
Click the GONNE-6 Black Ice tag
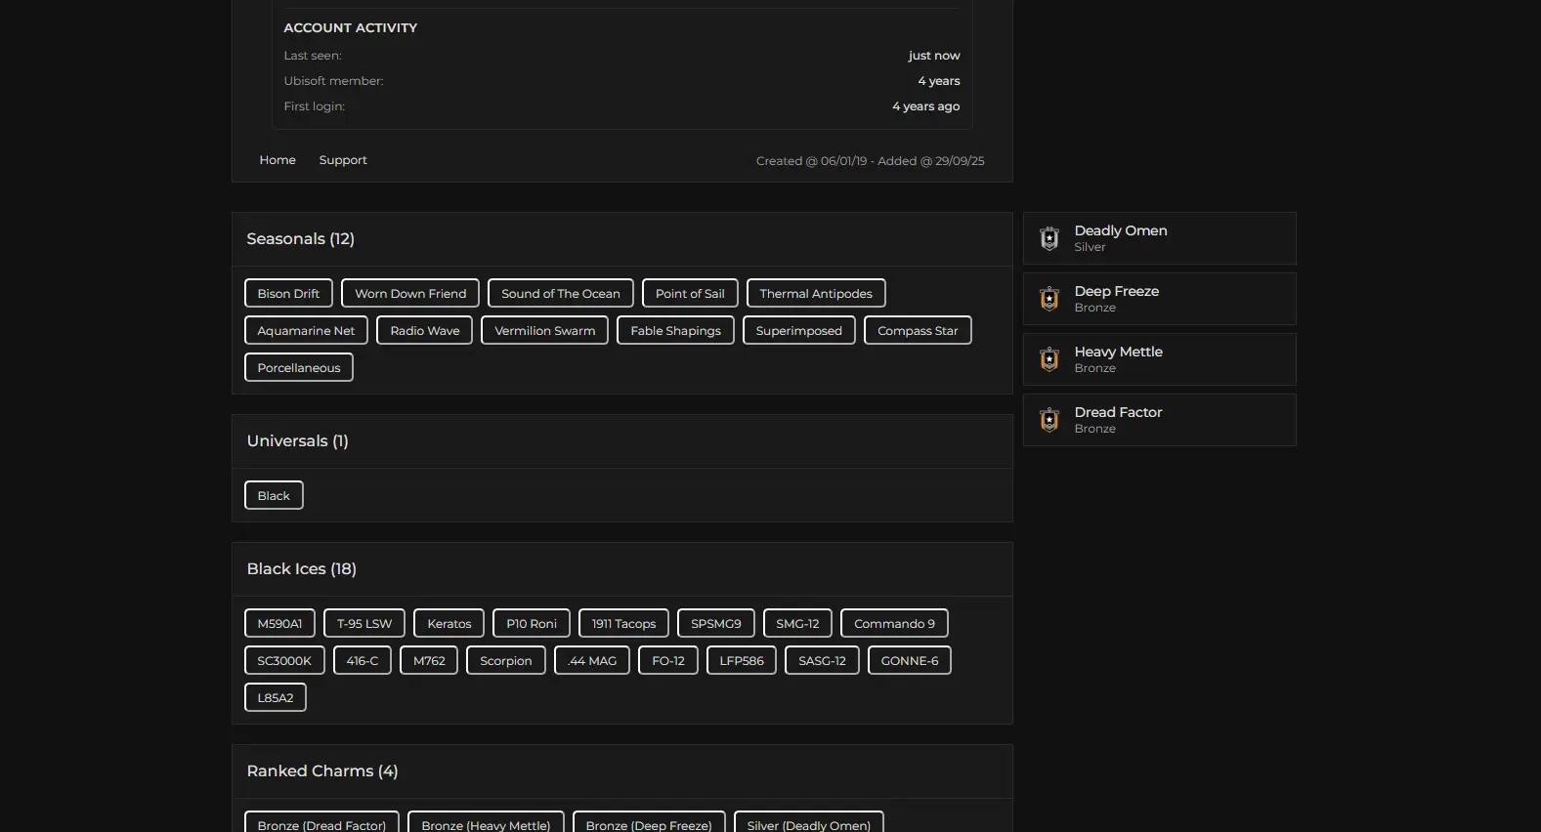tap(909, 661)
